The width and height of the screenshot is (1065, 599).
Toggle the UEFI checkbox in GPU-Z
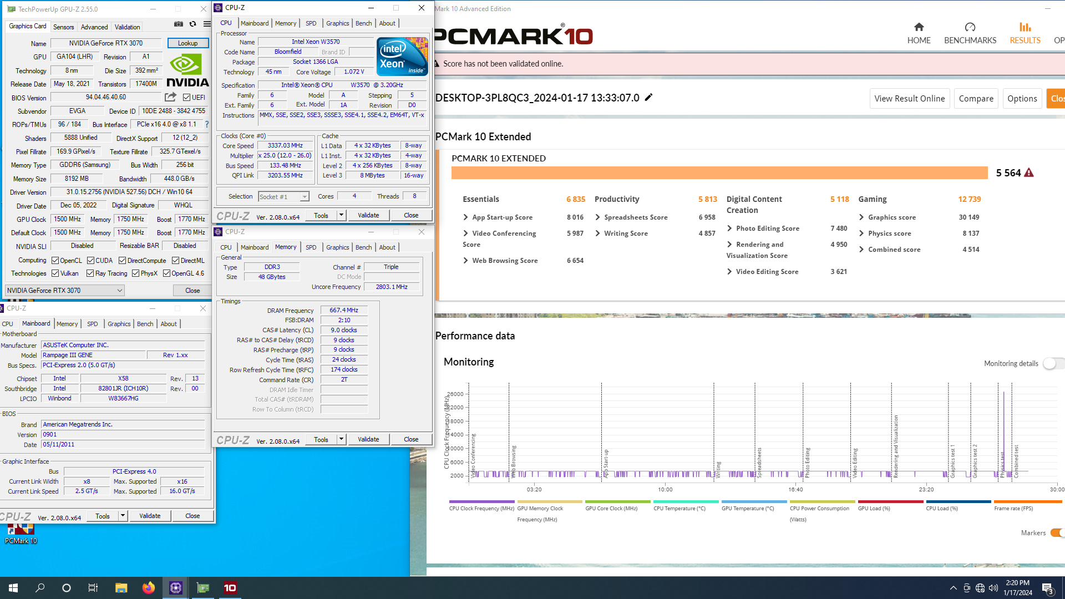coord(187,98)
